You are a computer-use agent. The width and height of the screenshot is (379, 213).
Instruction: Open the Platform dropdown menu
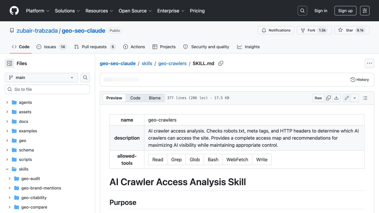(38, 11)
